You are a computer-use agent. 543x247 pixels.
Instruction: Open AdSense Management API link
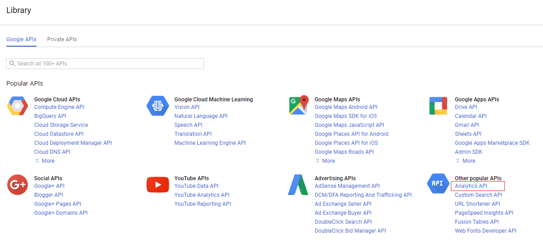coord(347,186)
